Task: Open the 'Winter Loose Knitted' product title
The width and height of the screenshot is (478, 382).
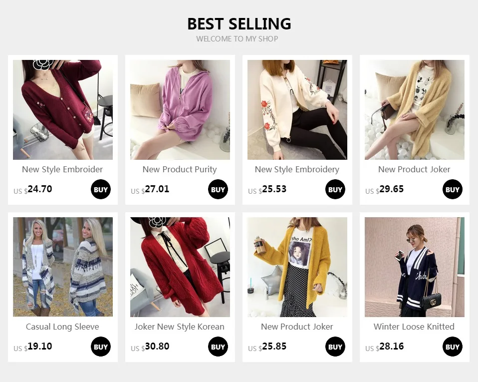Action: point(414,327)
